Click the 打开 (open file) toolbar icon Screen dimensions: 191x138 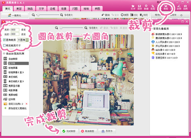coord(133,7)
